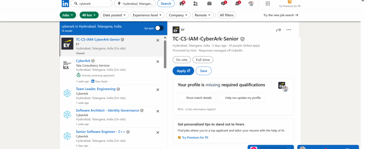Apply to the EY job
The width and height of the screenshot is (365, 149).
tap(183, 71)
